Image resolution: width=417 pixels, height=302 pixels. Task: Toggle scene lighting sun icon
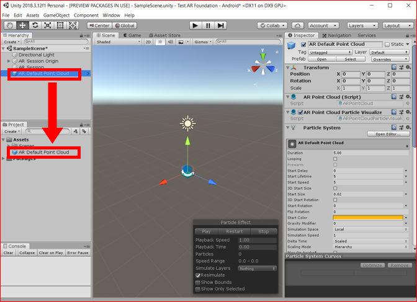pyautogui.click(x=160, y=42)
